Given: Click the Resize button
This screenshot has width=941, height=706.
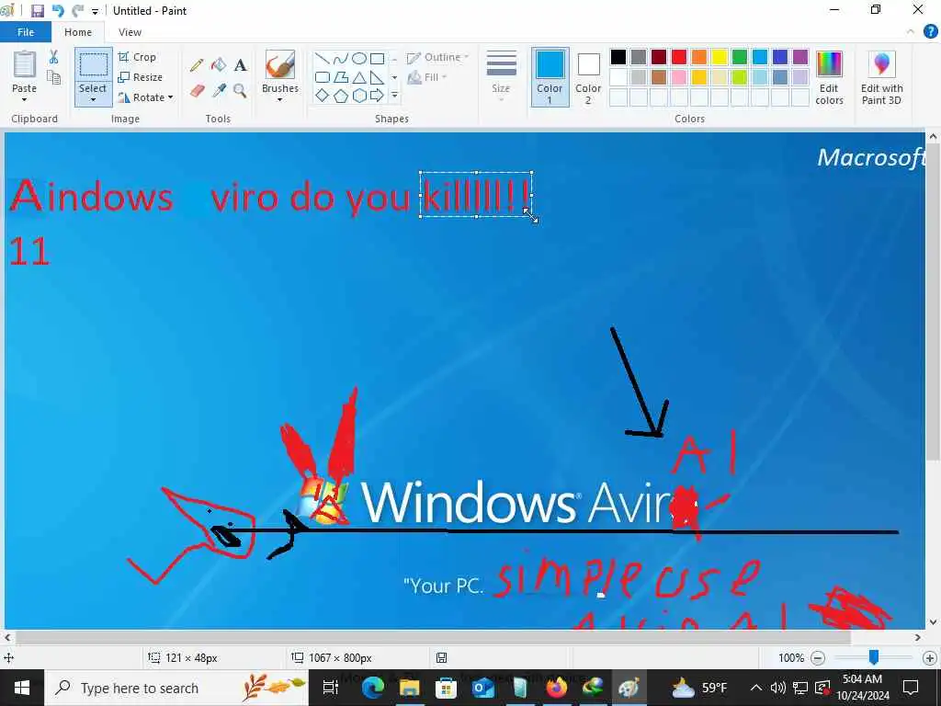Looking at the screenshot, I should pyautogui.click(x=141, y=77).
